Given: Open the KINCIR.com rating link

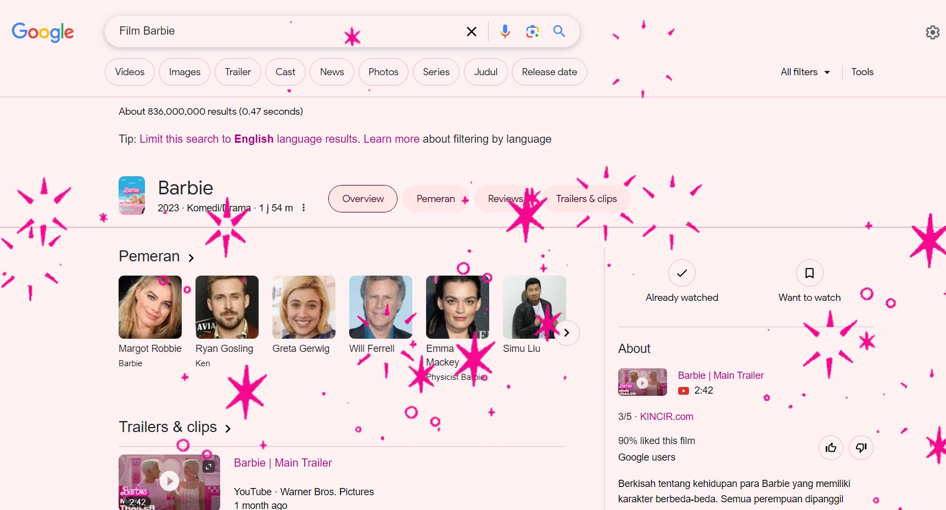Looking at the screenshot, I should (667, 417).
